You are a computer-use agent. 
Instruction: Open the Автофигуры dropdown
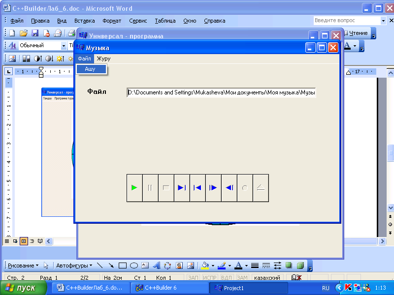(x=74, y=265)
